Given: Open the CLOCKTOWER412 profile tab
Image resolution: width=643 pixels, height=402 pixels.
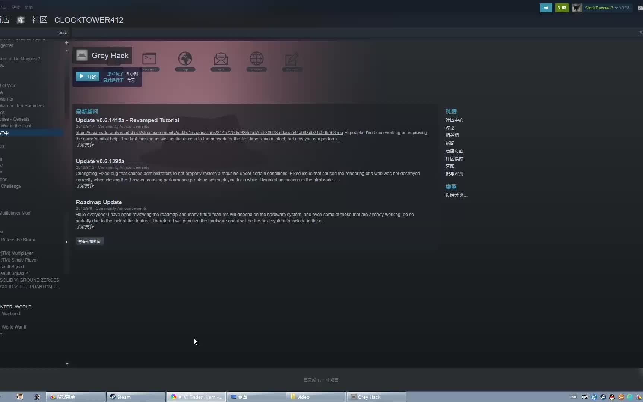Looking at the screenshot, I should pyautogui.click(x=89, y=20).
